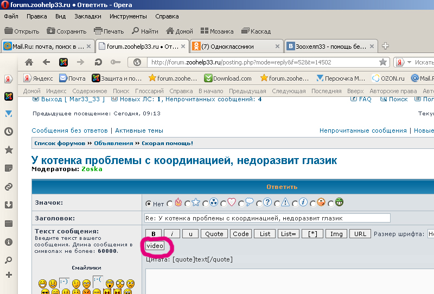Click the Back arrow in navigation toolbar
The height and width of the screenshot is (294, 434).
(46, 62)
